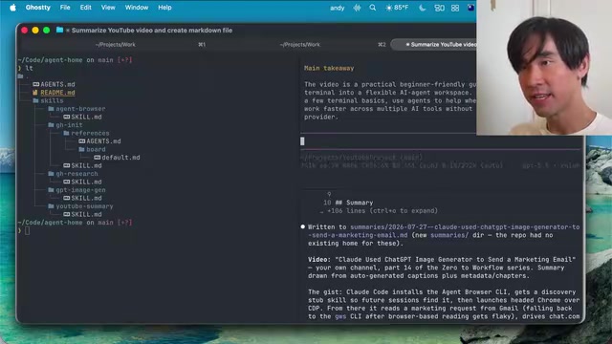The height and width of the screenshot is (344, 612).
Task: Click AGENTS.md under references folder
Action: 103,141
